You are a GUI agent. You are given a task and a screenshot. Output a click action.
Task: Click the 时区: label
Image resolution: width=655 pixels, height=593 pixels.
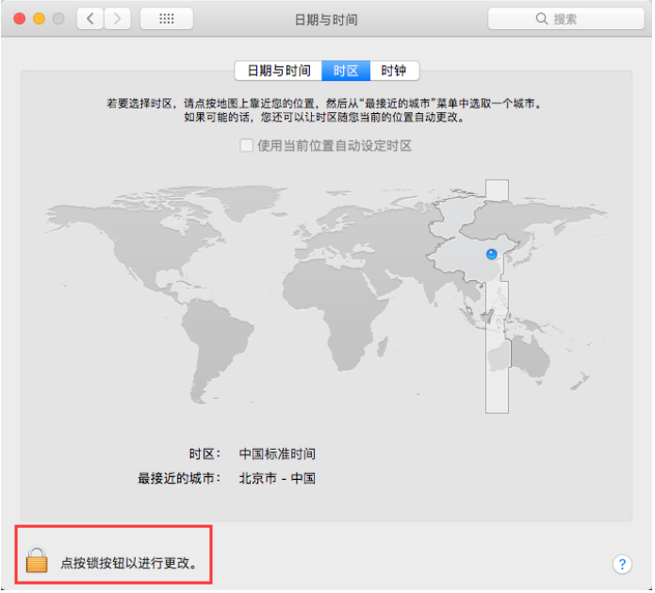click(x=205, y=453)
